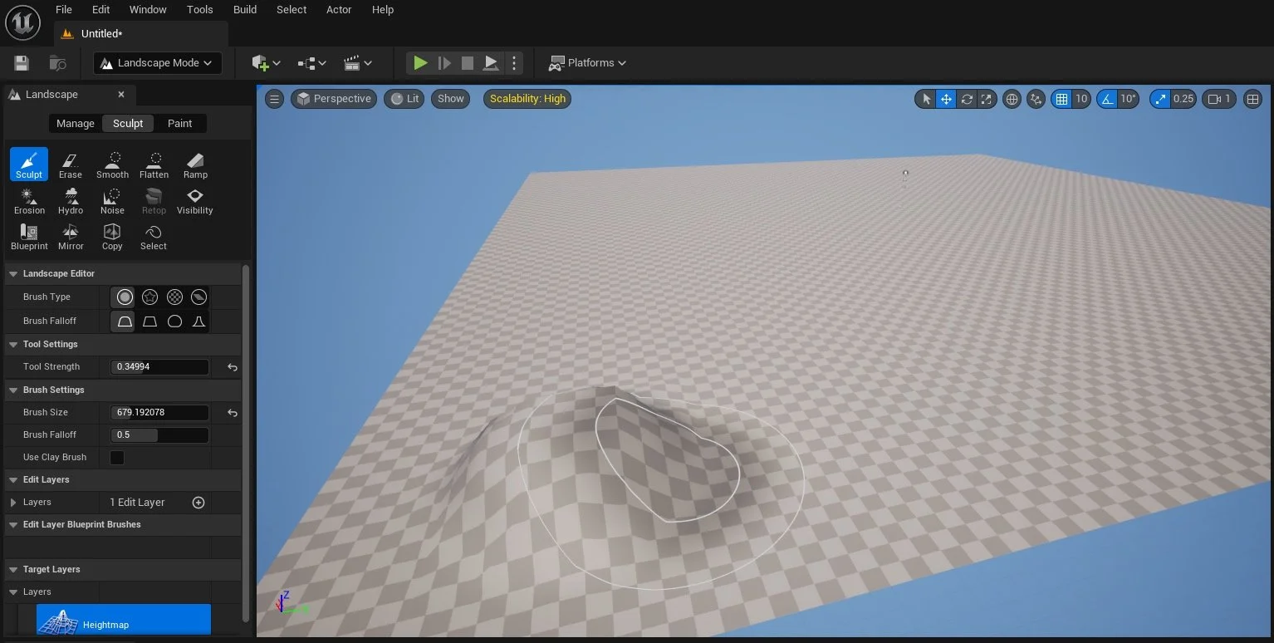Open viewport layout options icon

click(1253, 99)
